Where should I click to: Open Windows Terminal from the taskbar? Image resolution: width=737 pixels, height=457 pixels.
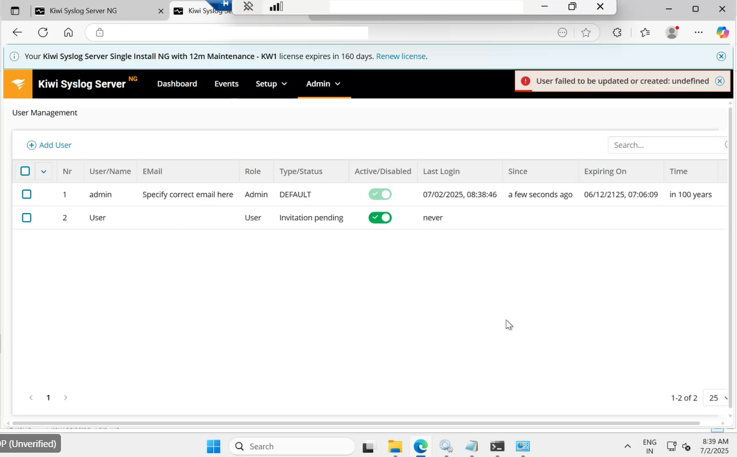point(496,446)
